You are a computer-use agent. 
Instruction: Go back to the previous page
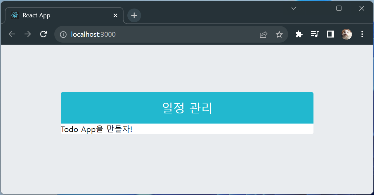pyautogui.click(x=12, y=34)
